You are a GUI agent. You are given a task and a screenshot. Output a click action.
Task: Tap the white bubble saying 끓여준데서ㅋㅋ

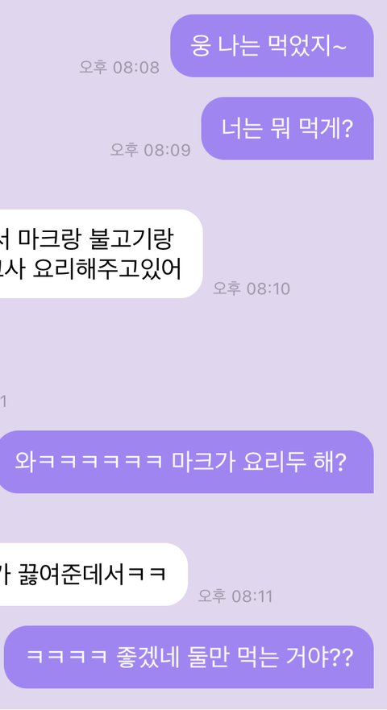tap(94, 574)
